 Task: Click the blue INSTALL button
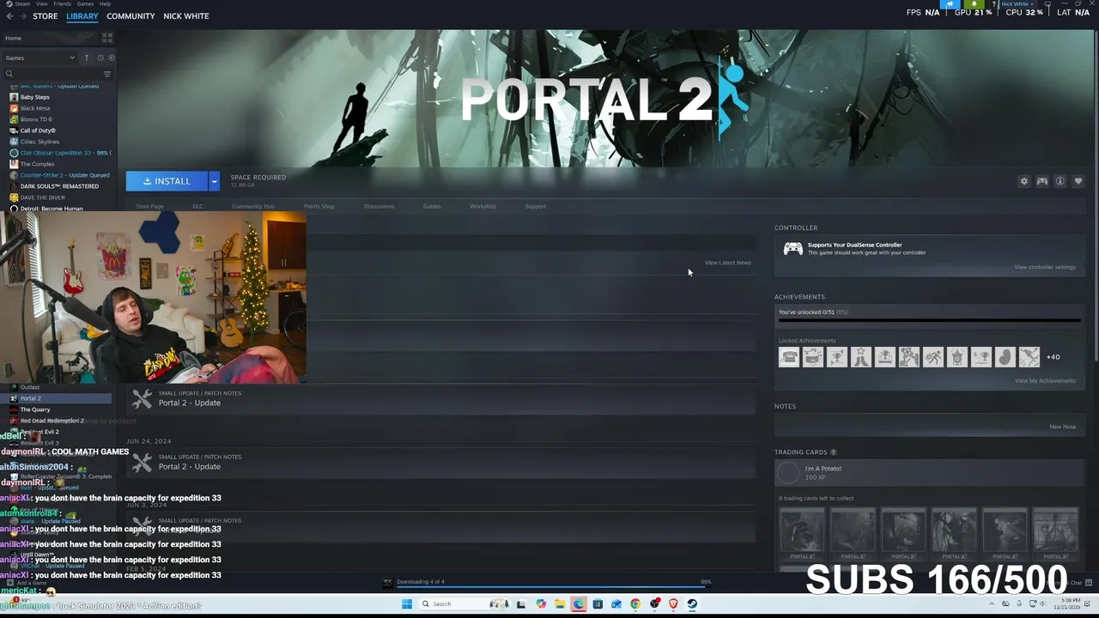tap(167, 181)
